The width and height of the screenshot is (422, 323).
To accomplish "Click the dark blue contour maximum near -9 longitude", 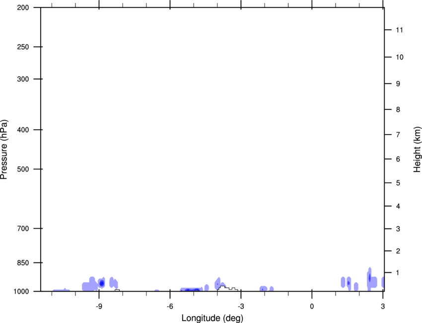I will click(x=102, y=283).
